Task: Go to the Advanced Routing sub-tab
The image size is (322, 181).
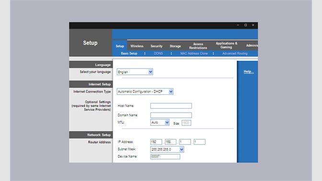Action: [x=235, y=53]
